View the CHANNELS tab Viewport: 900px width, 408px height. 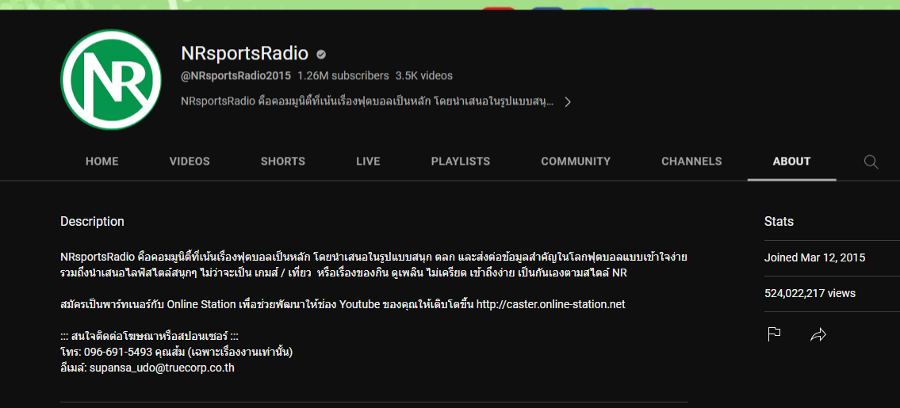click(x=691, y=161)
